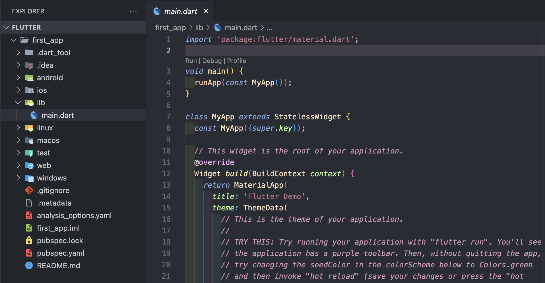545x283 pixels.
Task: Click StatelessWidget in the class declaration
Action: click(307, 117)
